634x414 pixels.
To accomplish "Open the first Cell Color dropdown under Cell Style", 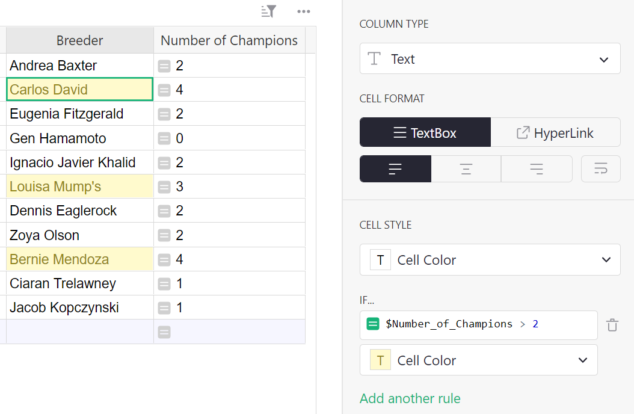I will pos(490,259).
